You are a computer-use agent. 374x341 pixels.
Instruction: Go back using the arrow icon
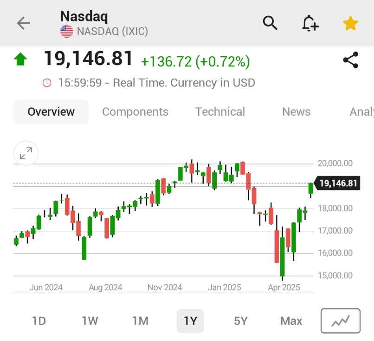pyautogui.click(x=23, y=23)
